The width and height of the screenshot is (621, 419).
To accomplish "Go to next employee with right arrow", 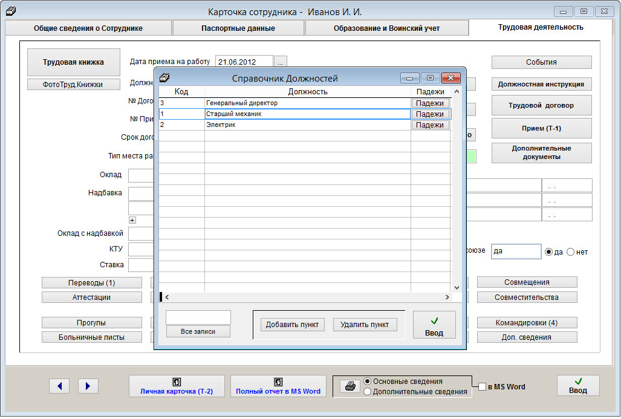I will pos(88,386).
